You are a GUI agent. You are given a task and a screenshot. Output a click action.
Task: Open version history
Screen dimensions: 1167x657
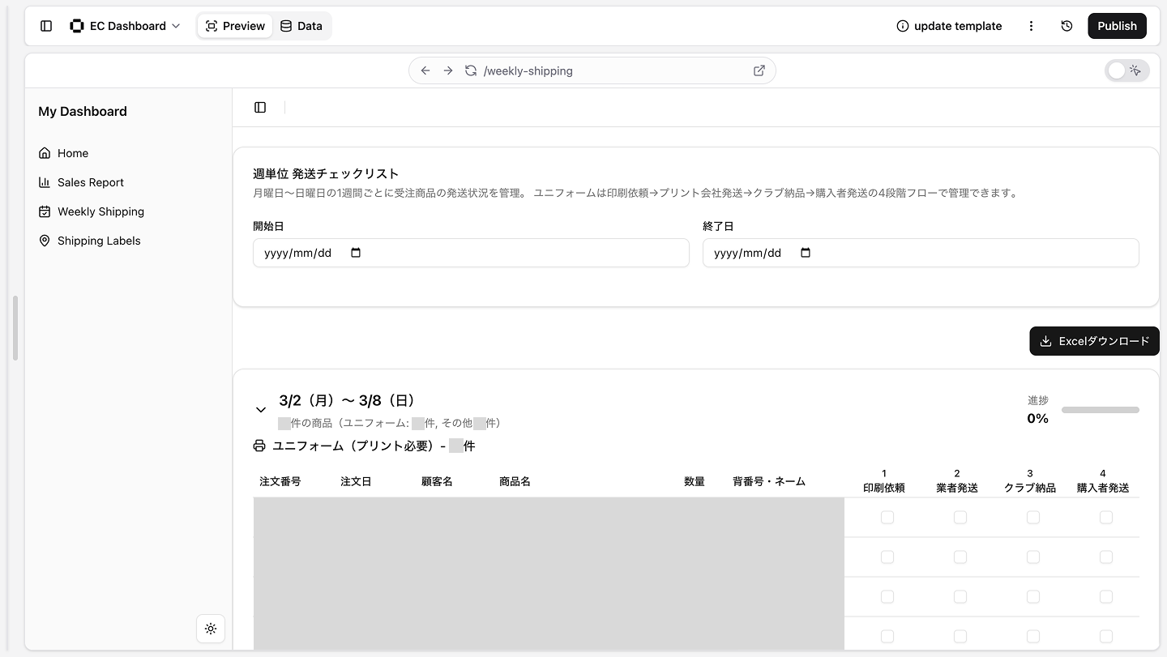coord(1067,25)
